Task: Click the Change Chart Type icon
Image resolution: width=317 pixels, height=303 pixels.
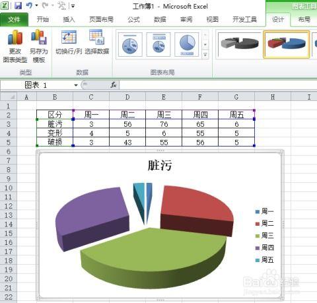Action: (x=15, y=37)
